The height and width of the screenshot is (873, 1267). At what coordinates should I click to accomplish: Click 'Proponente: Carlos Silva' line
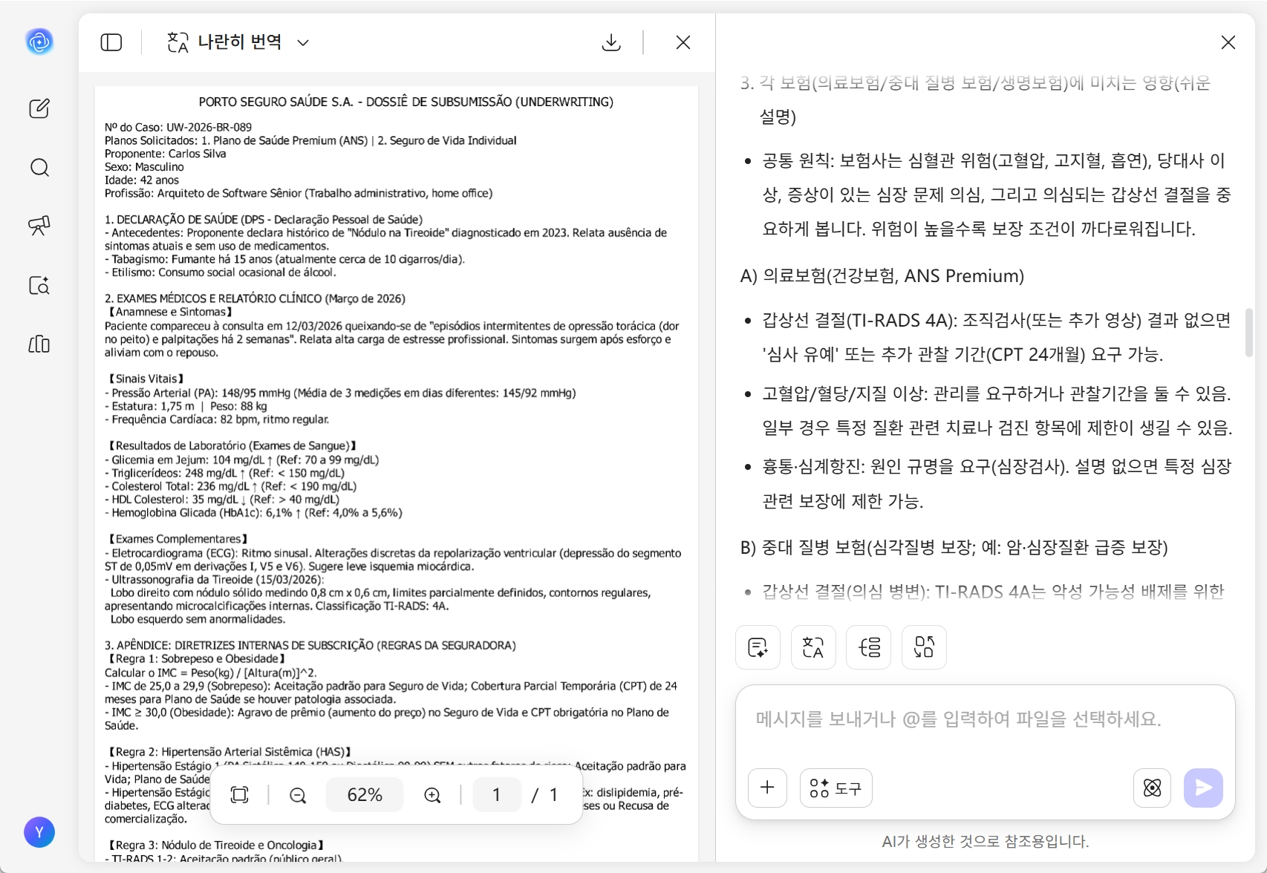pos(166,154)
